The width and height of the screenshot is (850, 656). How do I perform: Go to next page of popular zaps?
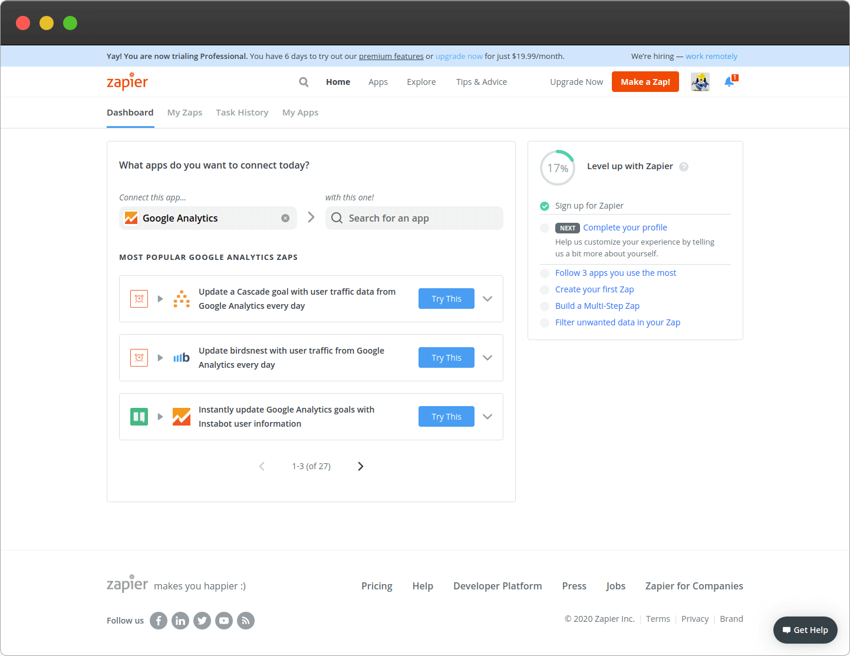pyautogui.click(x=361, y=466)
